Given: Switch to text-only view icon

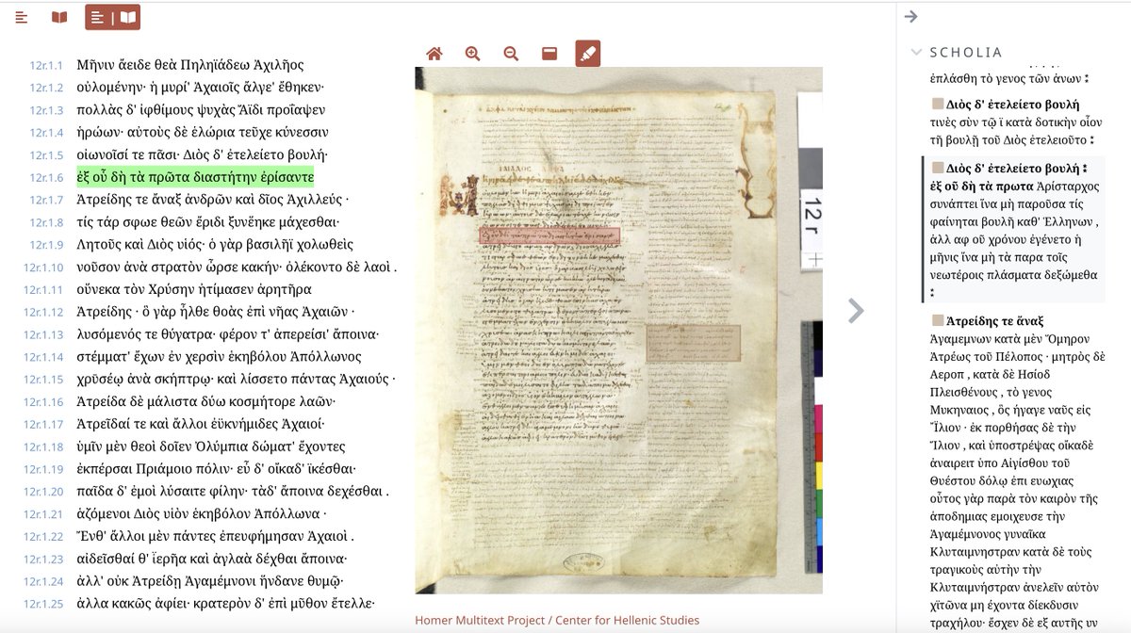Looking at the screenshot, I should [22, 17].
